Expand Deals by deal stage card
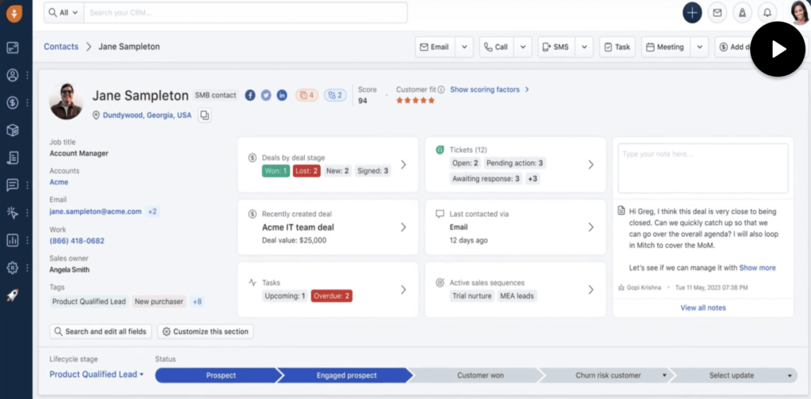This screenshot has height=399, width=811. point(403,165)
